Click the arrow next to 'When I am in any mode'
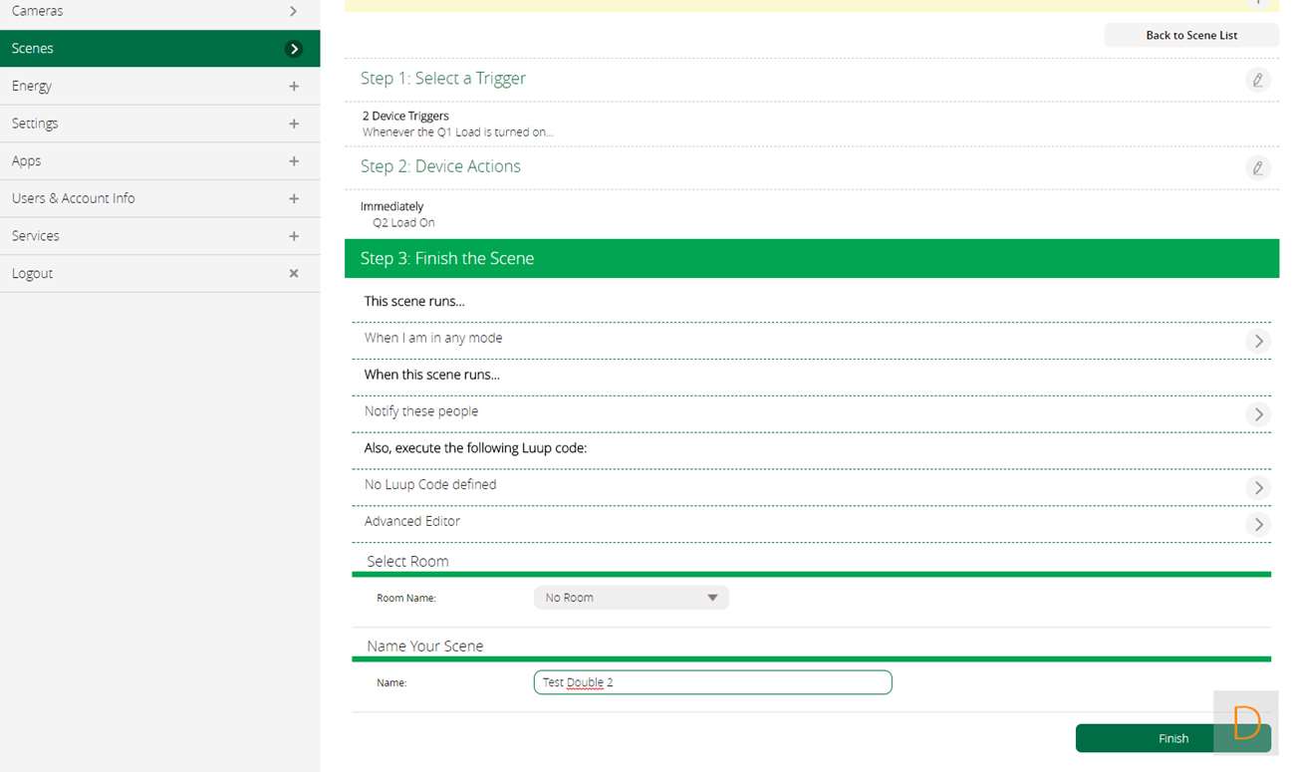 [1258, 341]
